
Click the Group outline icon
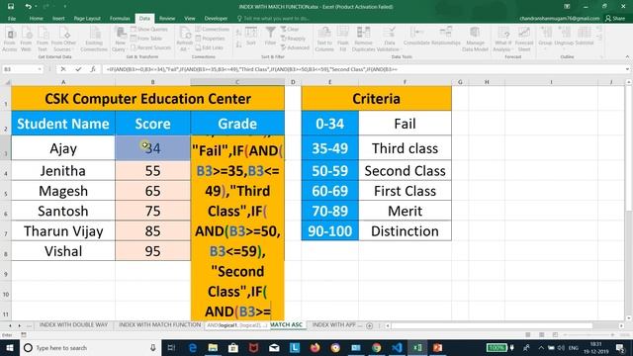pyautogui.click(x=545, y=37)
